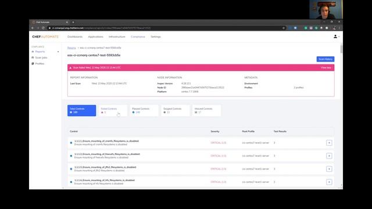Open the Dashboards nav tab
372x209 pixels.
coord(75,37)
